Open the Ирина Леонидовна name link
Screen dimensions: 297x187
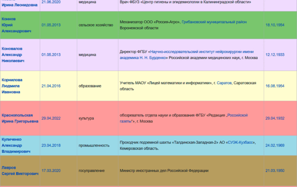[20, 5]
